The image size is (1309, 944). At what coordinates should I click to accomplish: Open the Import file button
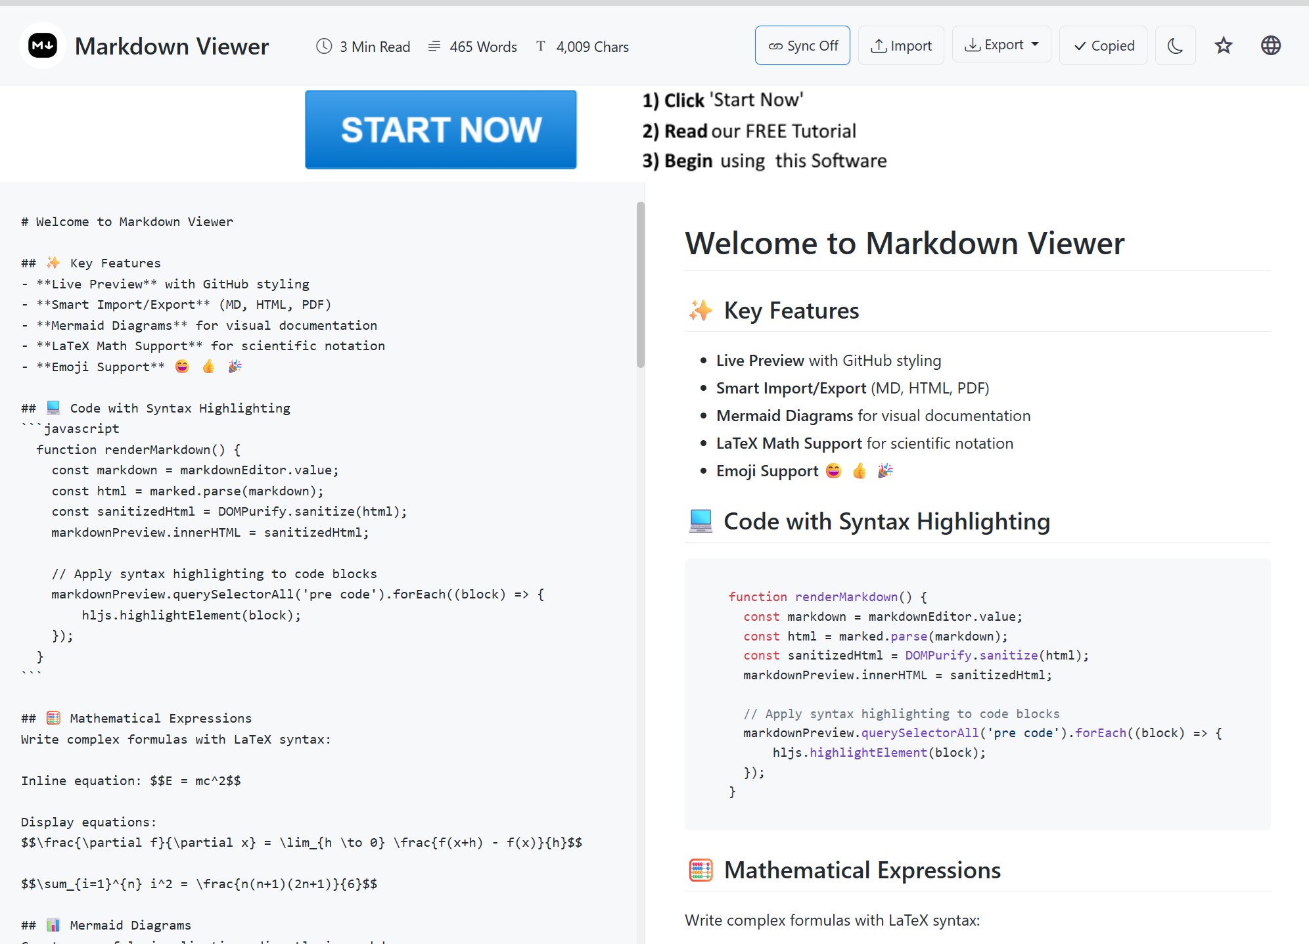point(901,45)
